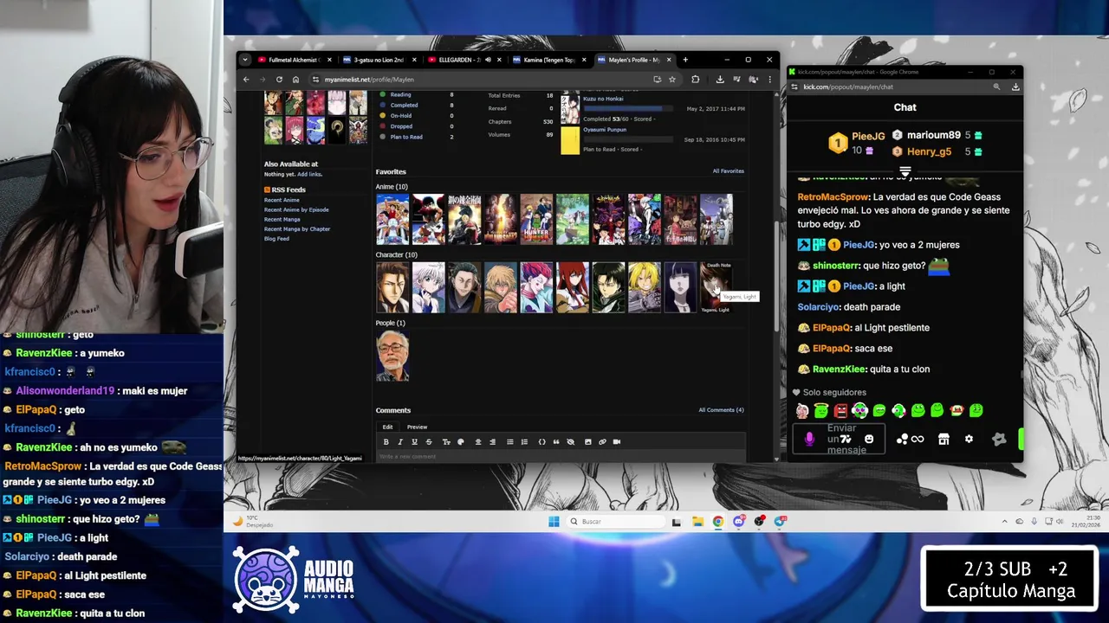This screenshot has width=1109, height=623.
Task: Click the Write a new comment field
Action: (x=561, y=456)
